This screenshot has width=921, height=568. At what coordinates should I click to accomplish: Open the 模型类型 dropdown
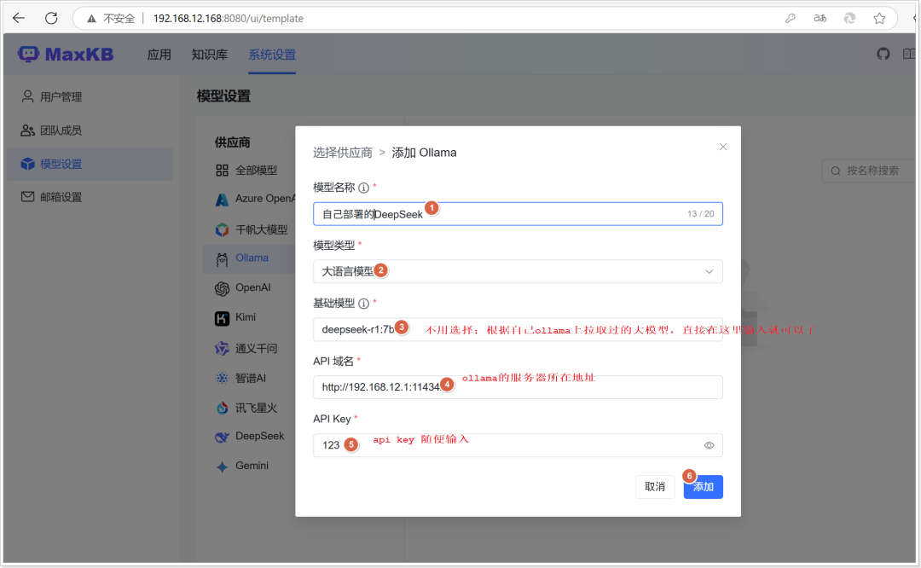point(518,271)
